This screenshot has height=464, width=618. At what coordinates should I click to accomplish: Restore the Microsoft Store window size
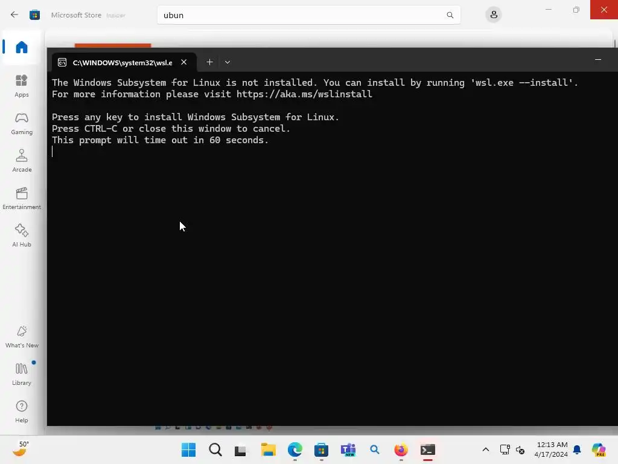coord(576,10)
